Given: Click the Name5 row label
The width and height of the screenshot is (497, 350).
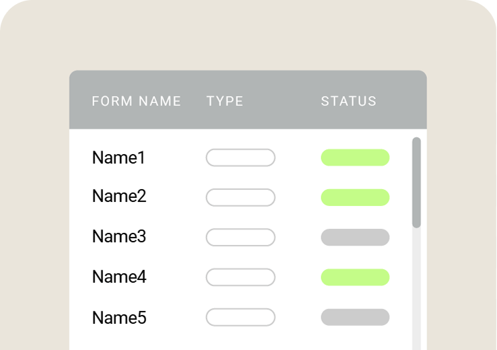Looking at the screenshot, I should [x=119, y=317].
